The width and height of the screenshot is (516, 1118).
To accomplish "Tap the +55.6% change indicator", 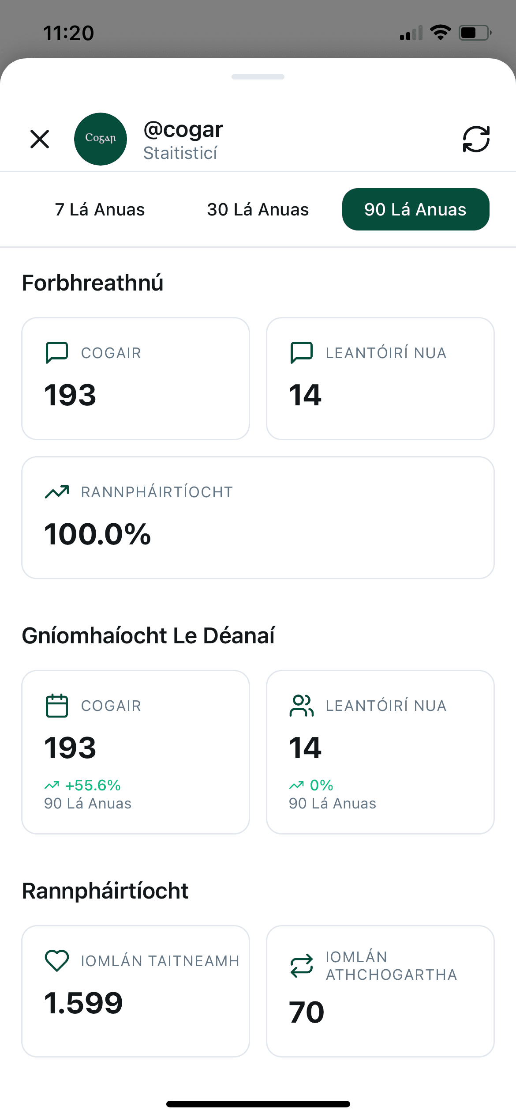I will [x=83, y=785].
